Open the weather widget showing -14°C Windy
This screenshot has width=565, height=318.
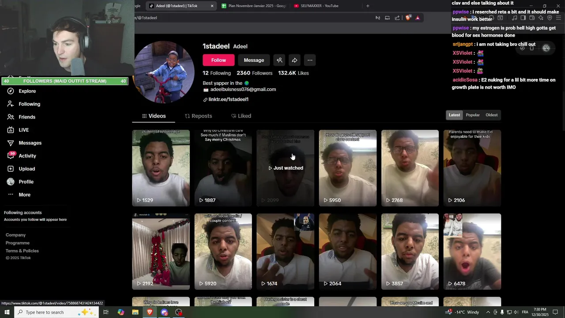pos(462,312)
